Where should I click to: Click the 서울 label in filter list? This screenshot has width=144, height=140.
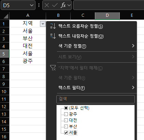tap(73, 132)
